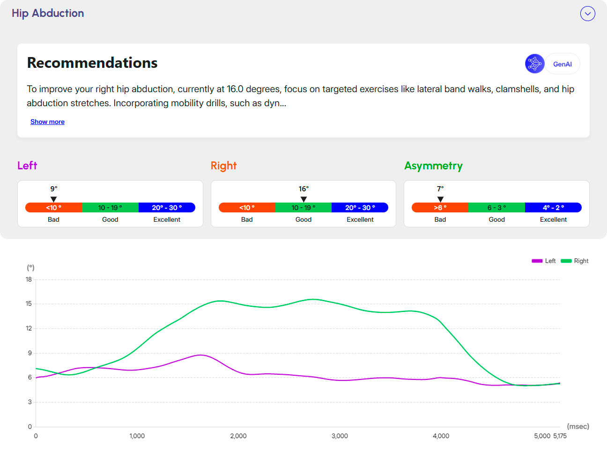Click the GenAI label button

(x=562, y=64)
